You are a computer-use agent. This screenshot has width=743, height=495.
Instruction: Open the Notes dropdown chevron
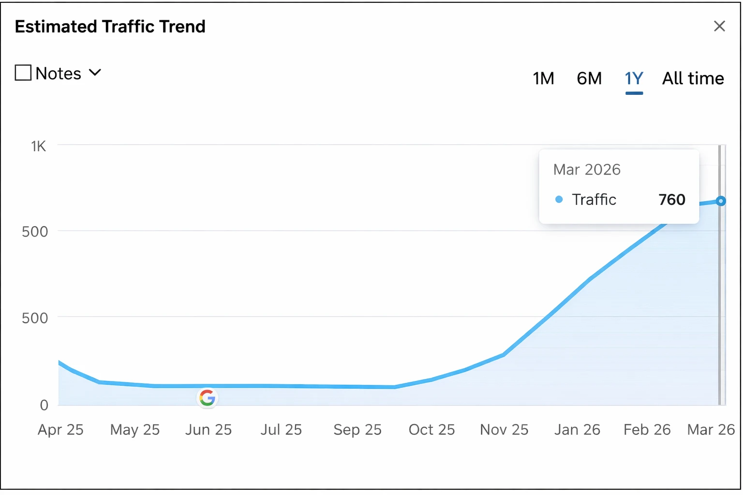[x=95, y=73]
